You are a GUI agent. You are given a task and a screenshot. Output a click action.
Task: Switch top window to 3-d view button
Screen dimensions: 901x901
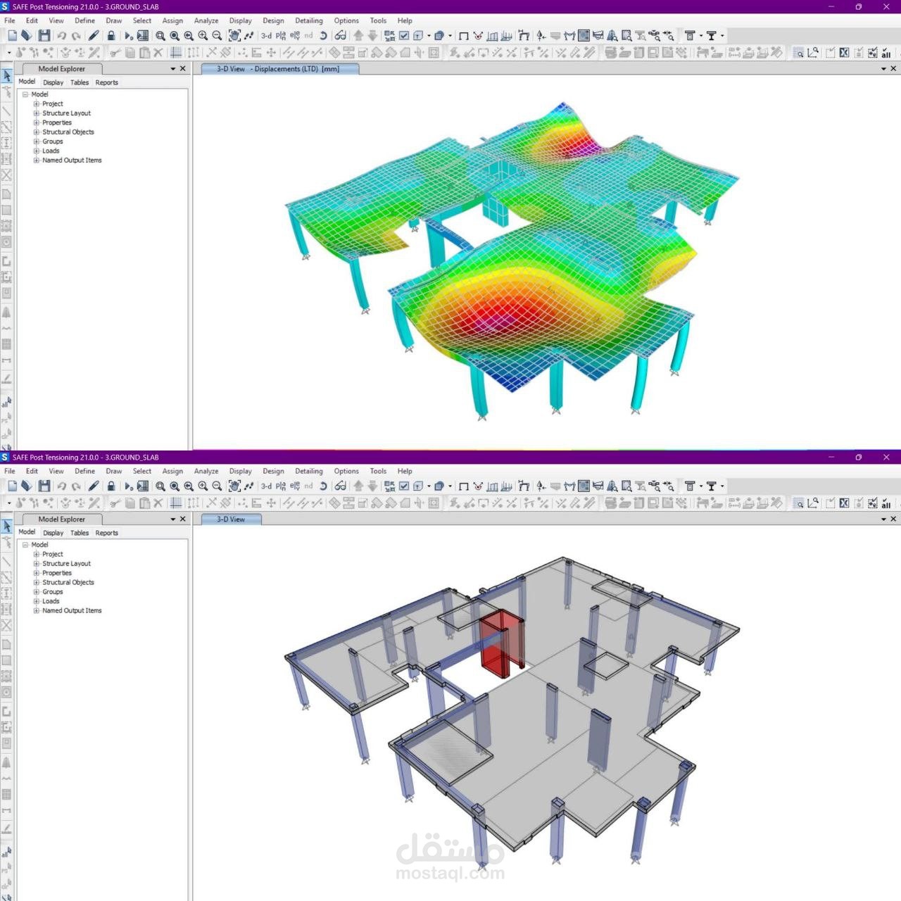(266, 35)
